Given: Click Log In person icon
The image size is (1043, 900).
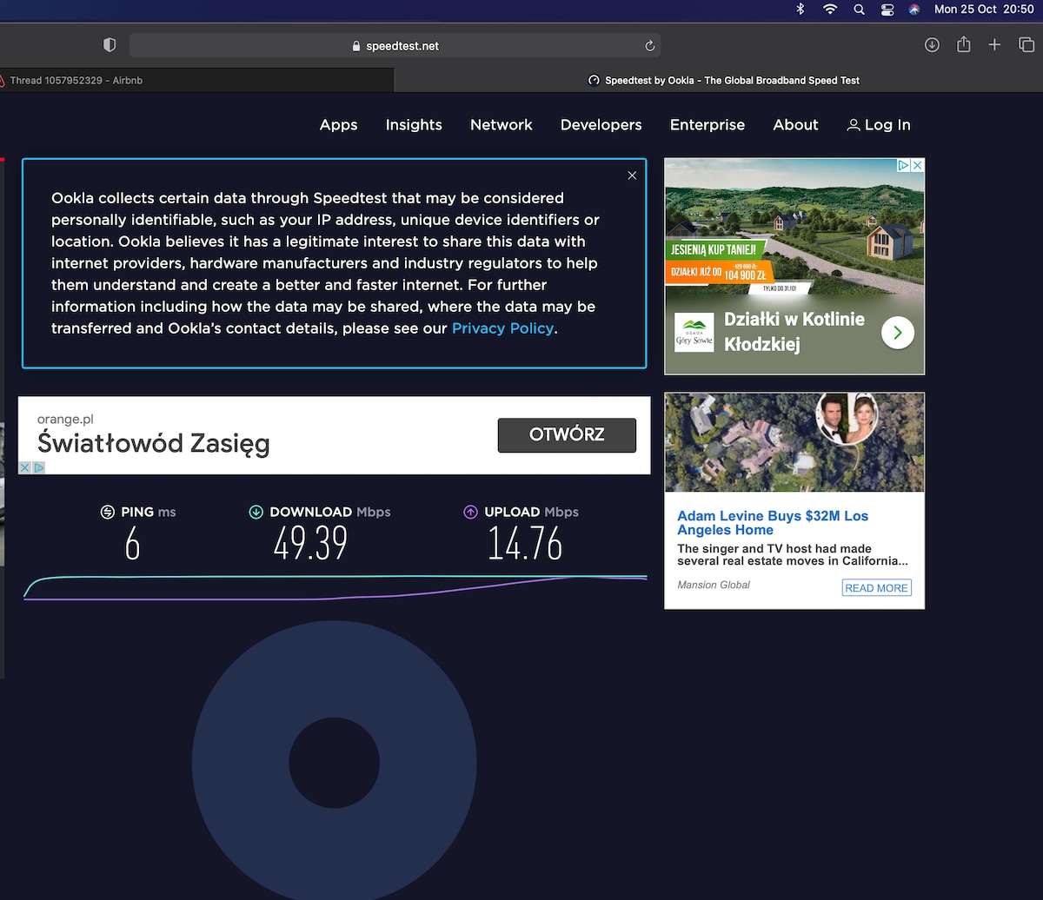Looking at the screenshot, I should (x=854, y=125).
